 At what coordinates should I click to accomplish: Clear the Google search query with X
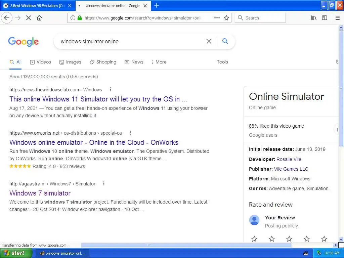pyautogui.click(x=209, y=41)
